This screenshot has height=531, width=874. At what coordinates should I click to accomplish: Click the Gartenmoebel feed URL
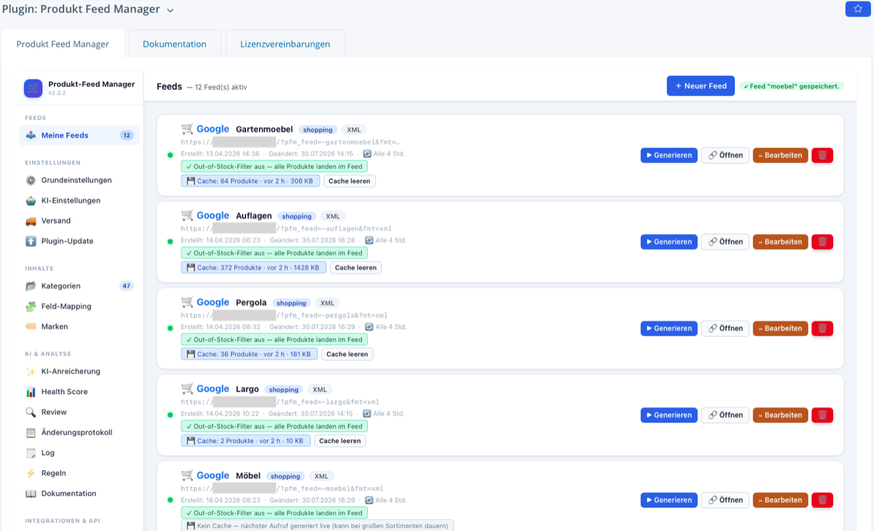pos(291,142)
